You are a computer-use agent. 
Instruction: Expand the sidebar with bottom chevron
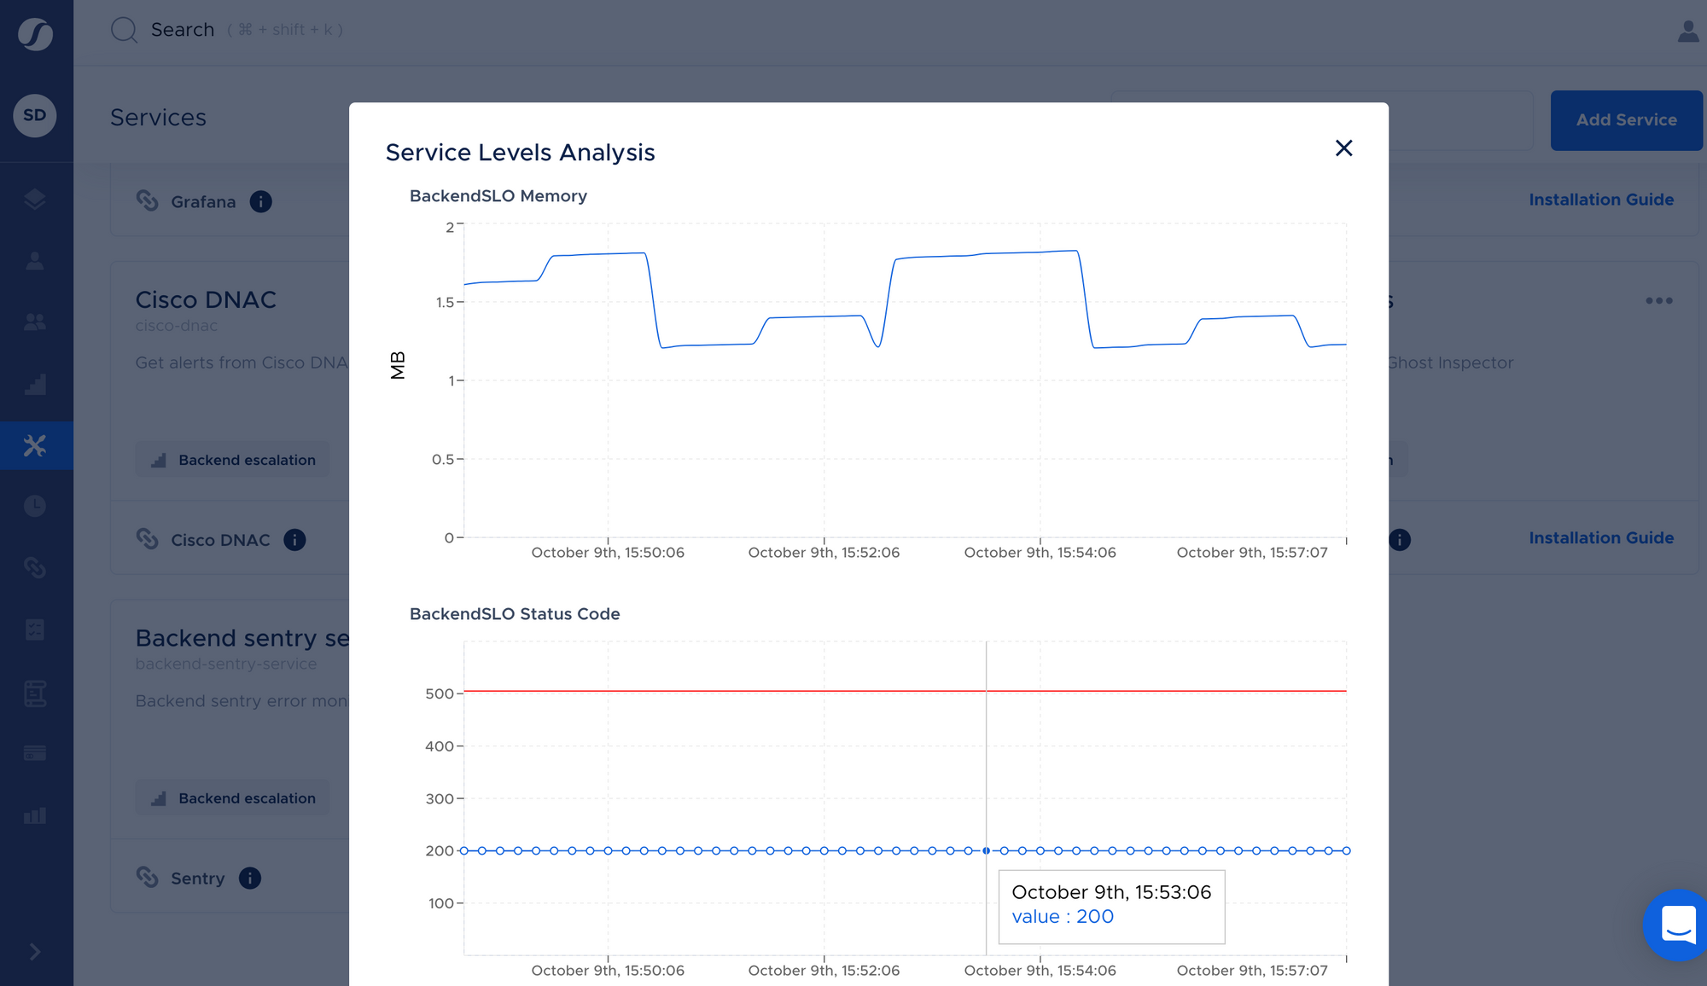tap(35, 952)
